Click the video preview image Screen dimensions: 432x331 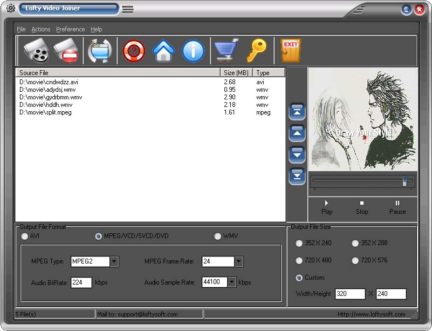[363, 119]
